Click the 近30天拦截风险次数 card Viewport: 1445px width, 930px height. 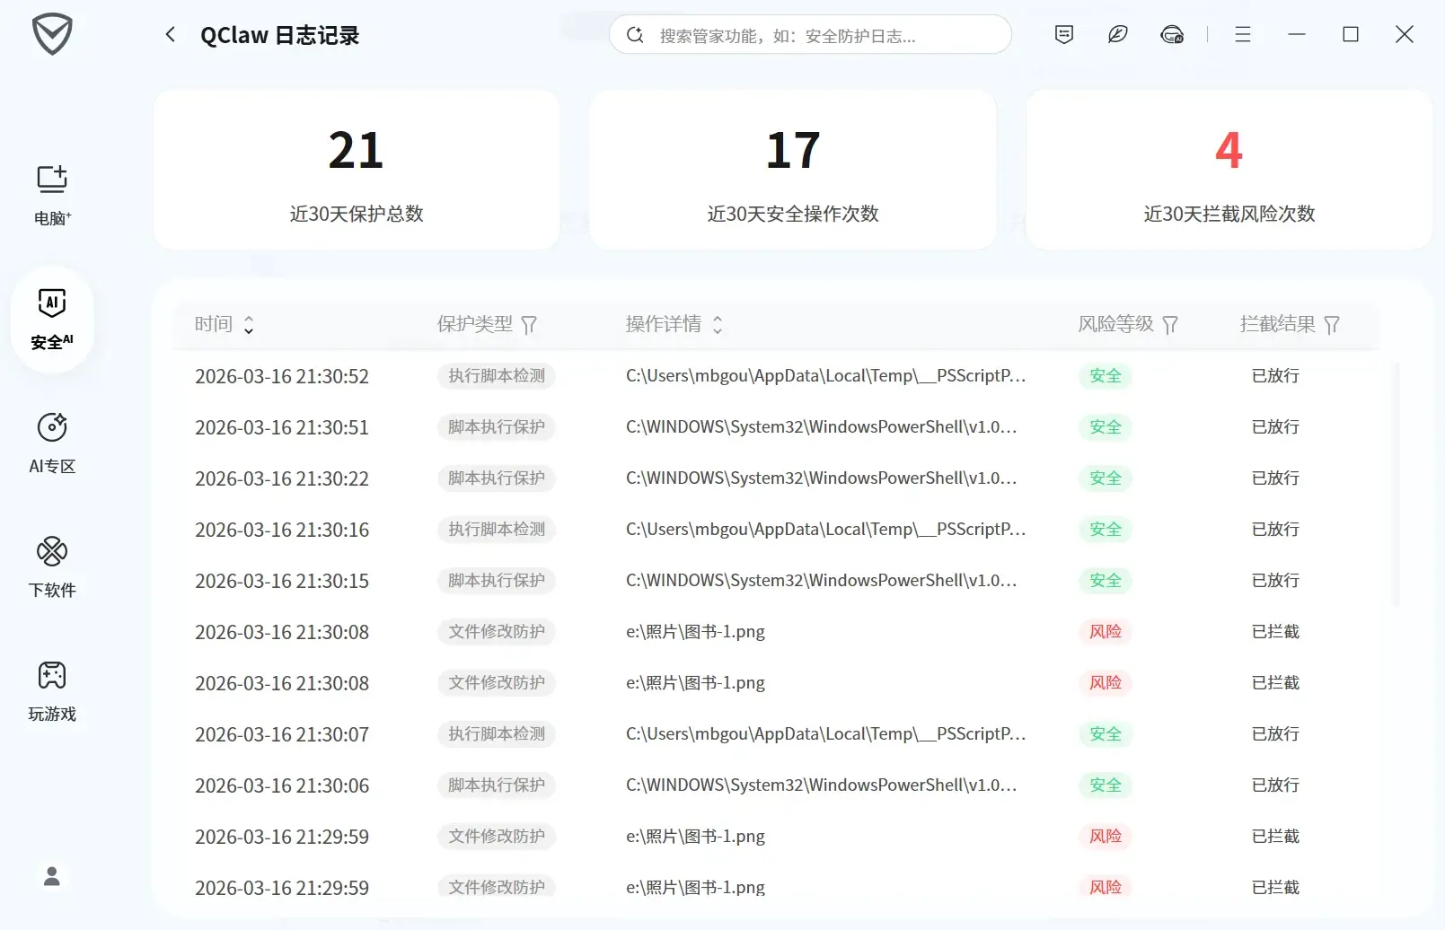click(x=1229, y=170)
